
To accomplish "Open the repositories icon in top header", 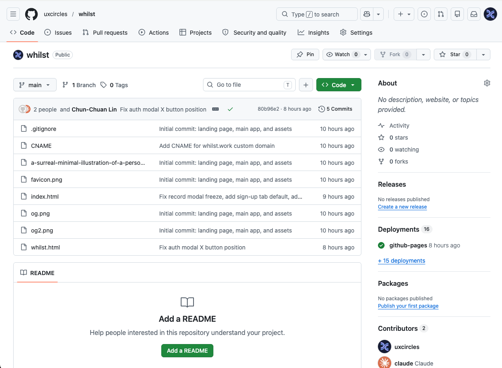I will point(457,14).
